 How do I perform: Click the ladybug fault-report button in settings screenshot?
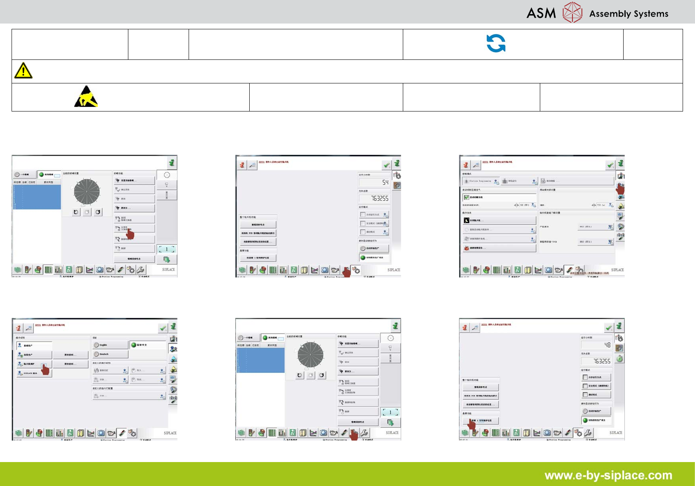coord(499,248)
